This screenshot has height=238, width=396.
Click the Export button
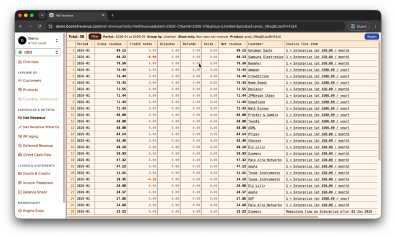[x=372, y=36]
